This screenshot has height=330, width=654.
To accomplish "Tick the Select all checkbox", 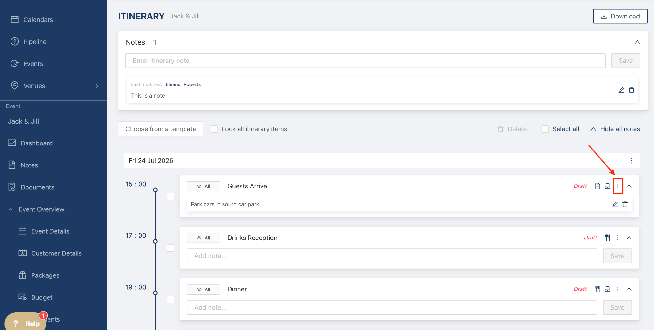I will [x=545, y=129].
